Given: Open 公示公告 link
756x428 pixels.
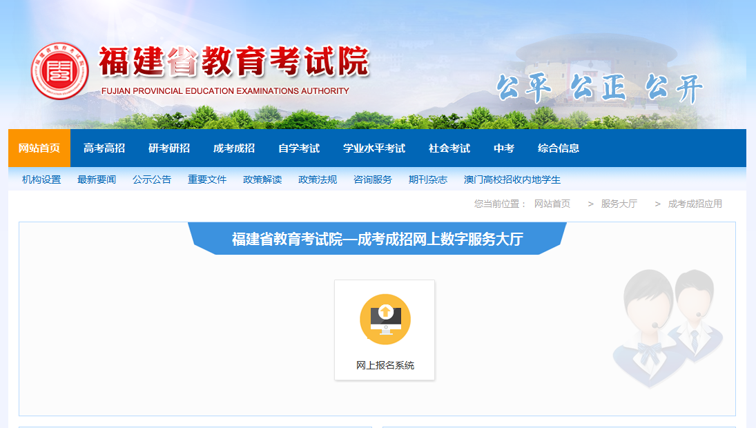Looking at the screenshot, I should (152, 179).
